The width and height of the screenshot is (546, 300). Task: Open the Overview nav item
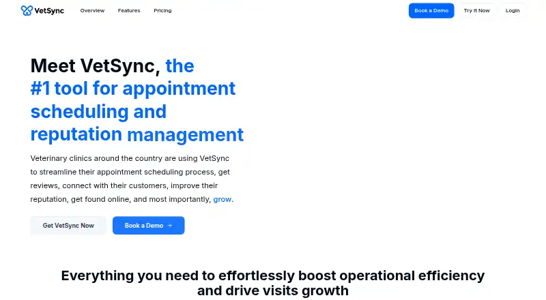[x=92, y=10]
